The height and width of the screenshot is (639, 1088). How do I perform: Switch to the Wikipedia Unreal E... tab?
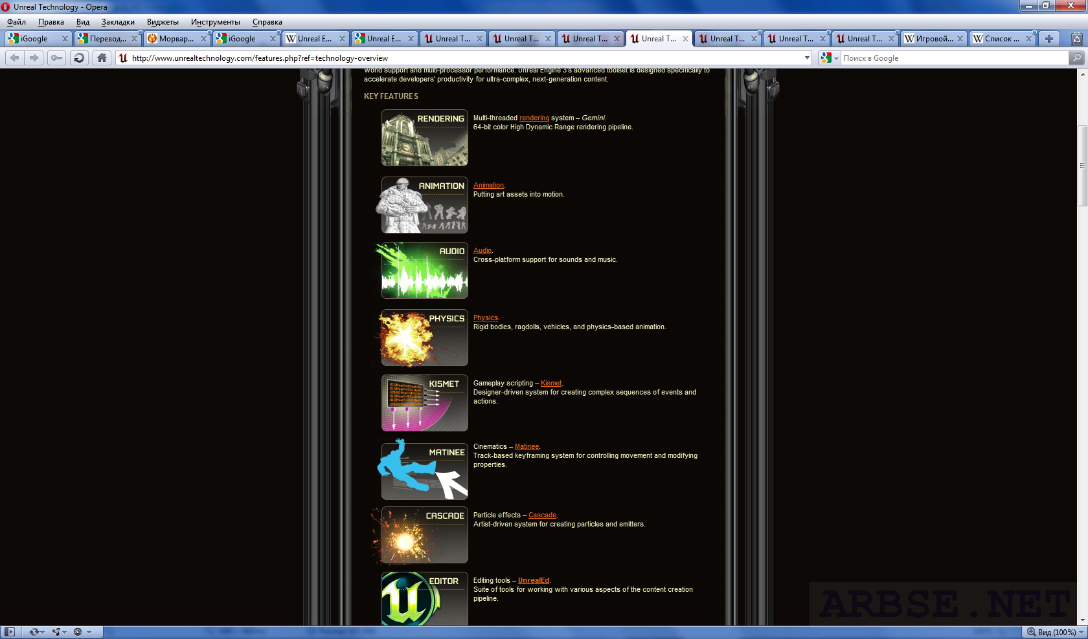[x=314, y=39]
